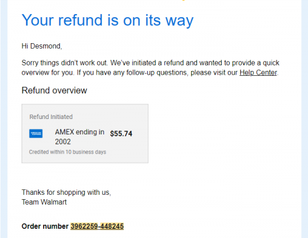Screen dimensions: 308x238
Task: Click the 'follow-up questions' text line
Action: click(150, 73)
